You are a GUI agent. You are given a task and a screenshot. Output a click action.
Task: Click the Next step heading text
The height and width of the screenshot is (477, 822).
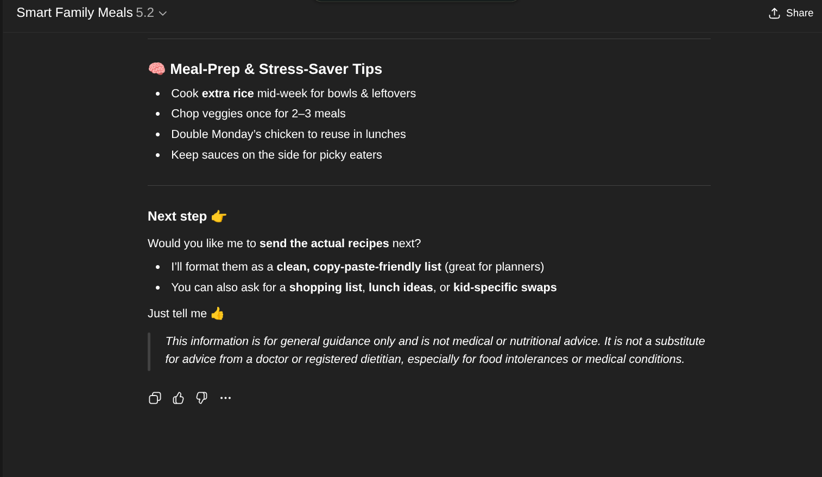[x=177, y=216]
